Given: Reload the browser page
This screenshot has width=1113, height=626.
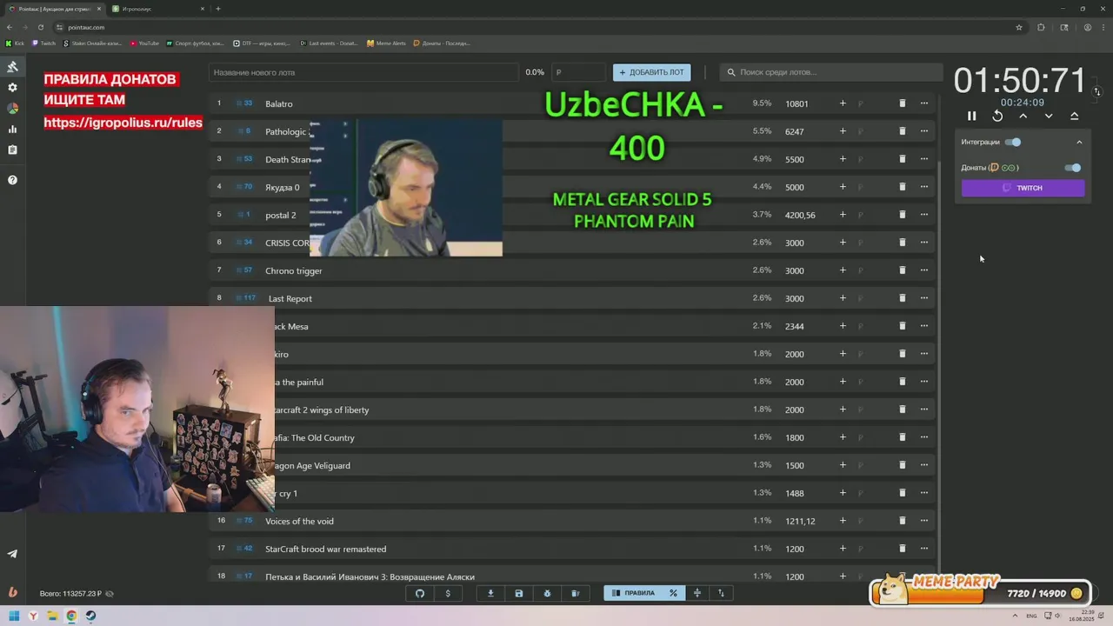Looking at the screenshot, I should pos(40,27).
